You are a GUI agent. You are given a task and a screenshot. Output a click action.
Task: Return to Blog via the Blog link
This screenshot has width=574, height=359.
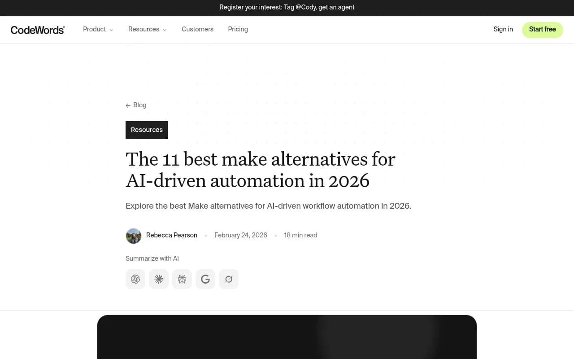click(140, 105)
